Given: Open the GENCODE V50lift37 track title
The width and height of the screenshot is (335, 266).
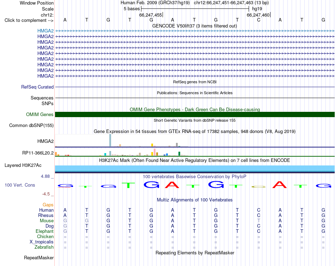Looking at the screenshot, I should point(194,26).
